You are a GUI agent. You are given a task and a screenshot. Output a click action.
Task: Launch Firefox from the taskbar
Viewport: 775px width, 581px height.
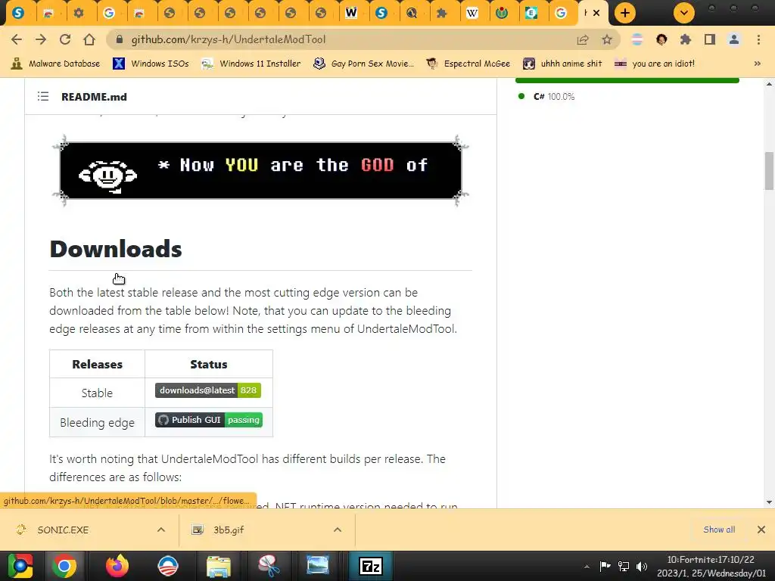[117, 566]
